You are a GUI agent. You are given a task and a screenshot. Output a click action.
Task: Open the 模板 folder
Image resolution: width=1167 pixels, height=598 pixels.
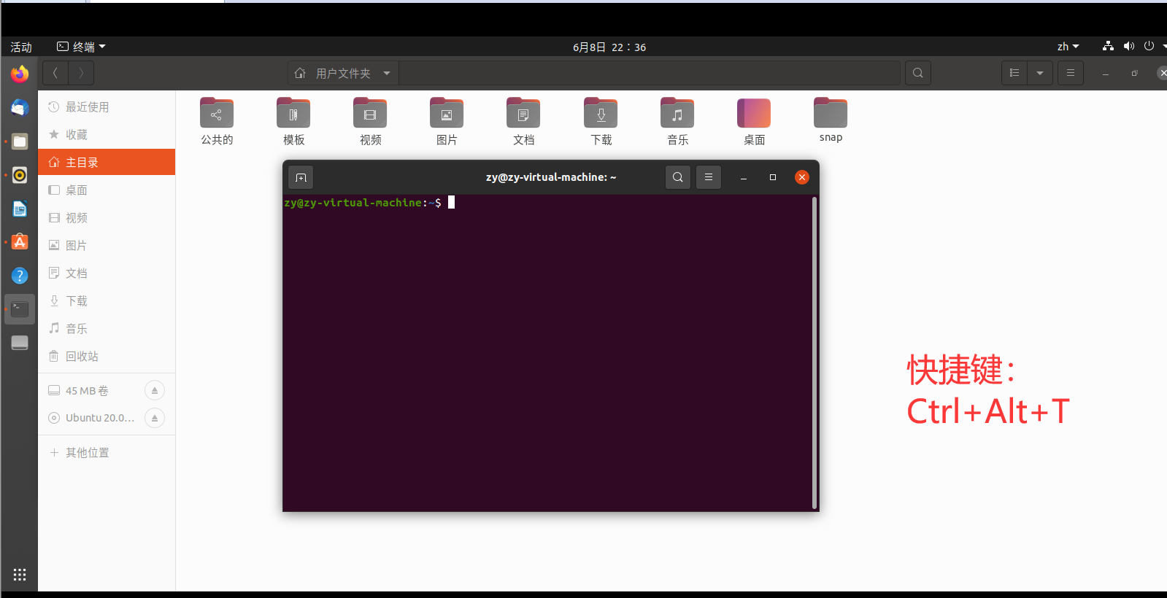293,122
